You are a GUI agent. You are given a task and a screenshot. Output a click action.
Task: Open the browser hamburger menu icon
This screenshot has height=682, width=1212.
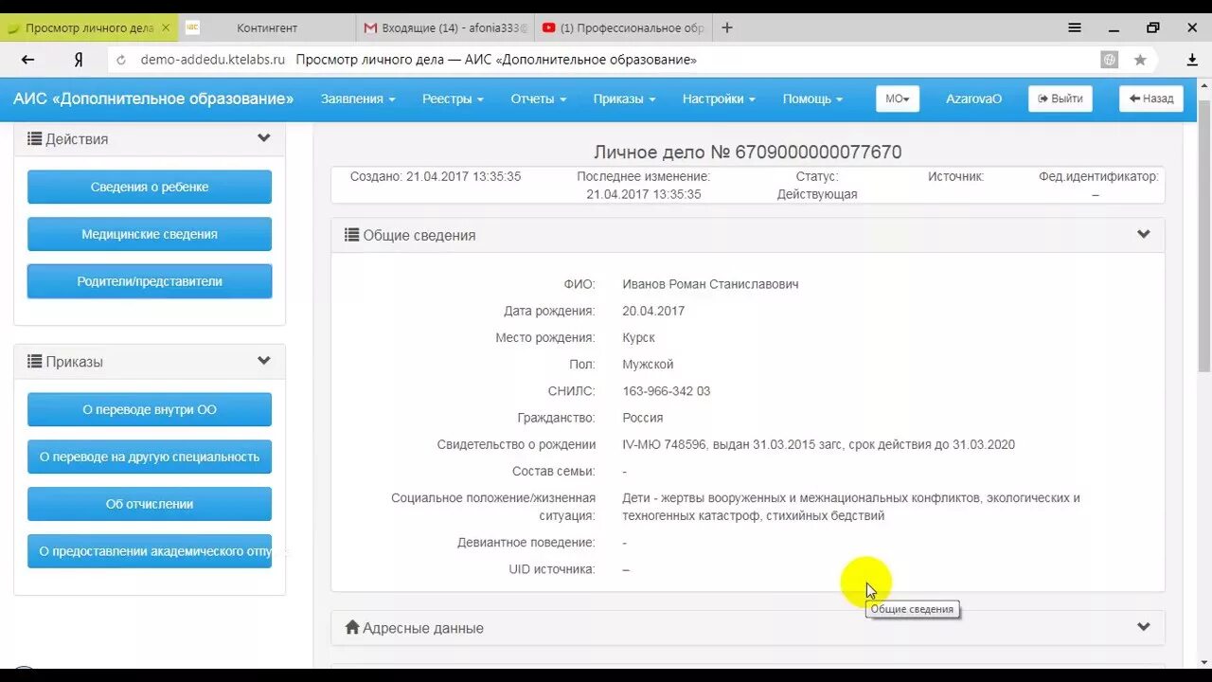tap(1075, 27)
